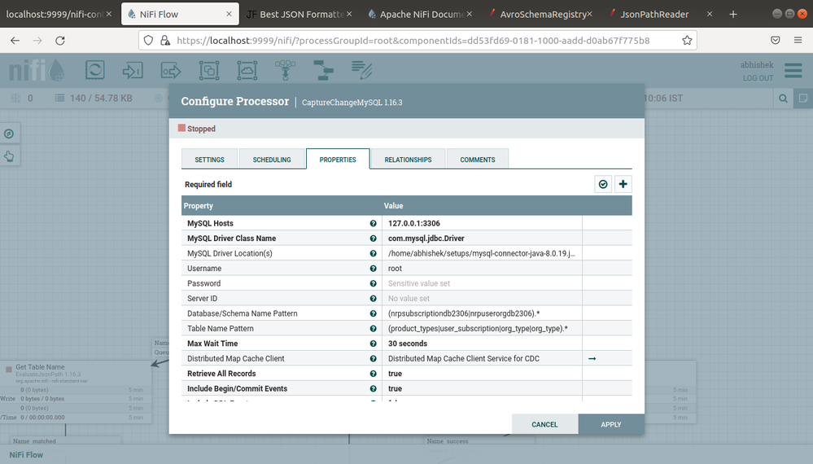Select the Output Port toolbar icon
Viewport: 813px width, 464px height.
click(171, 70)
